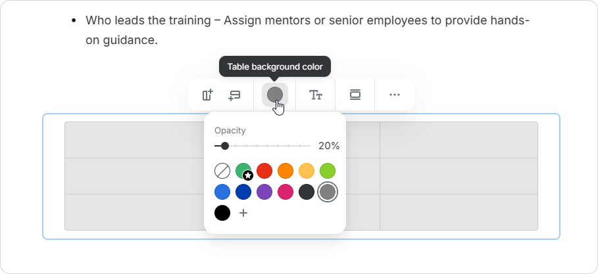Open the table background color button

tap(275, 95)
